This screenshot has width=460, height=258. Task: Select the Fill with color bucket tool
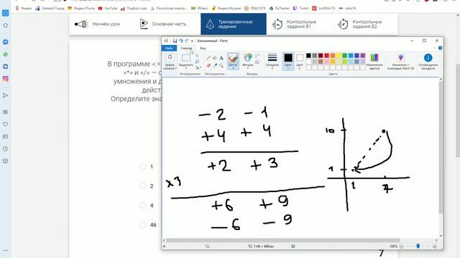tap(215, 58)
